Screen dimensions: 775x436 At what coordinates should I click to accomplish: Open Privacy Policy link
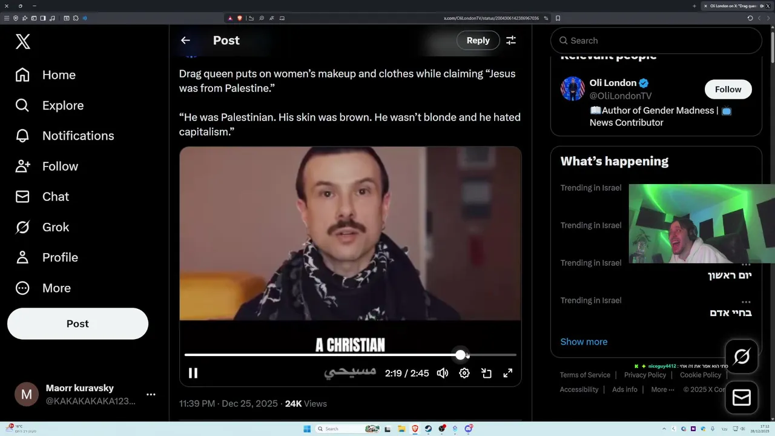coord(645,375)
